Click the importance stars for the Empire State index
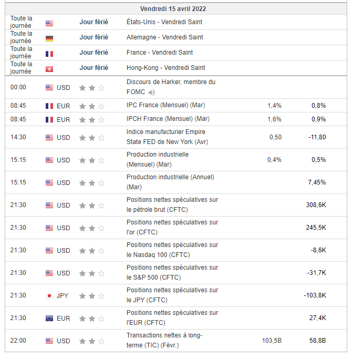 92,138
